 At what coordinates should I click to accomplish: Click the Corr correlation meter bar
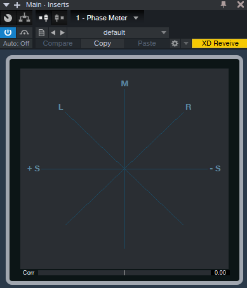pos(124,273)
